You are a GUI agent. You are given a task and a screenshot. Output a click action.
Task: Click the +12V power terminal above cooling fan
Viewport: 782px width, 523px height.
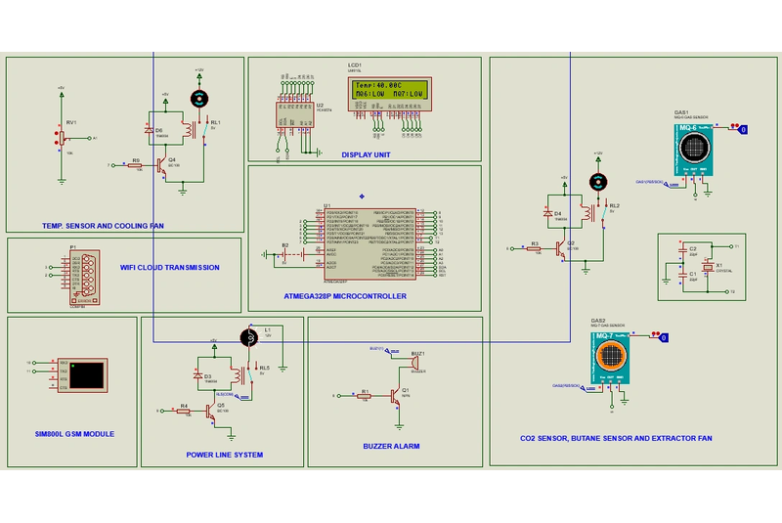(x=199, y=75)
